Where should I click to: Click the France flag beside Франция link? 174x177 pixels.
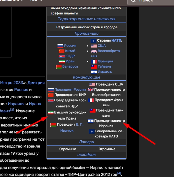94,62
